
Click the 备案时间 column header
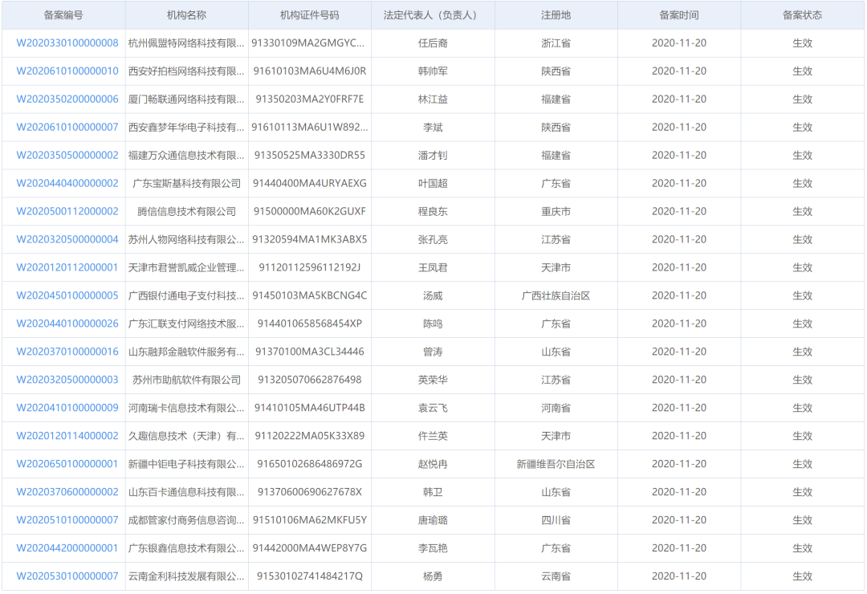click(679, 15)
